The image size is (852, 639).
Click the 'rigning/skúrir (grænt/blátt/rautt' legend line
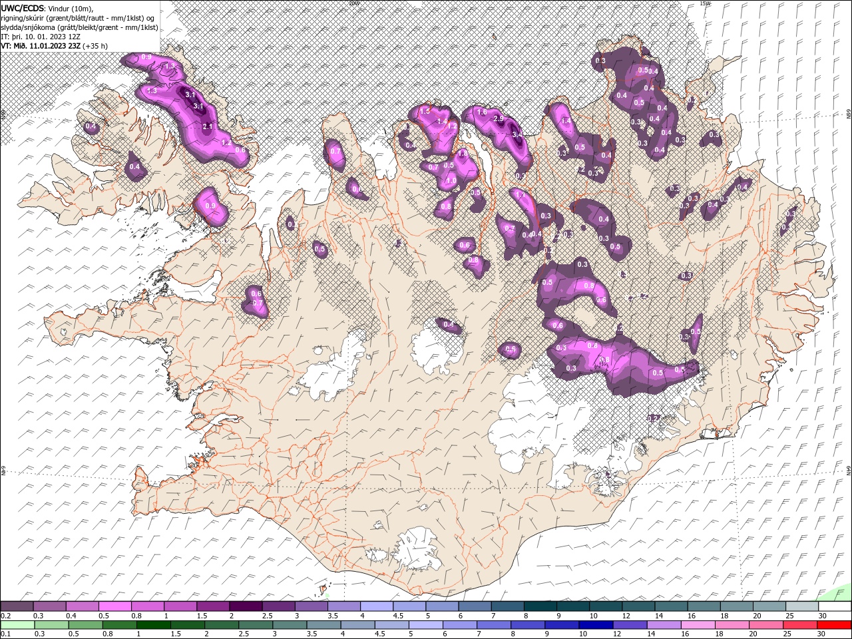click(79, 18)
